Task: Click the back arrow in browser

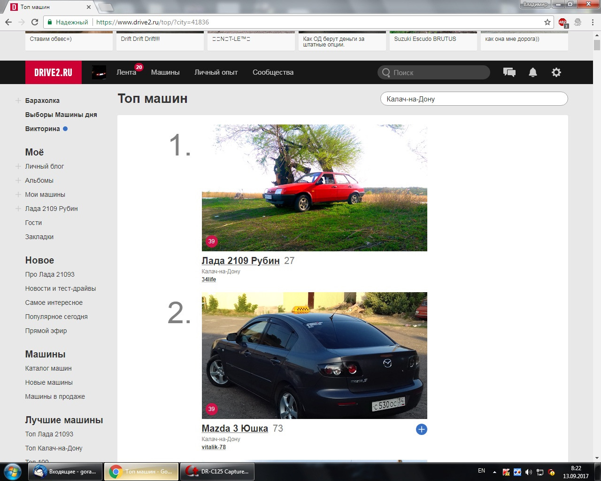Action: click(x=8, y=22)
